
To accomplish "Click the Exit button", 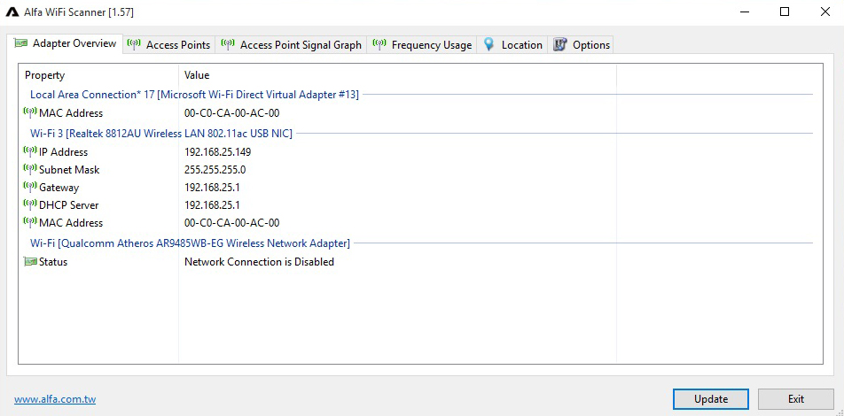I will 795,399.
